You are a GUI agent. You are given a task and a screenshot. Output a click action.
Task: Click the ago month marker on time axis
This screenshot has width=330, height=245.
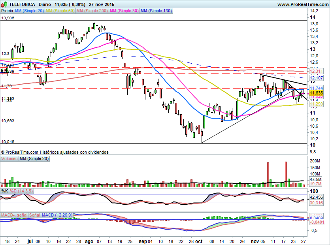(89, 241)
